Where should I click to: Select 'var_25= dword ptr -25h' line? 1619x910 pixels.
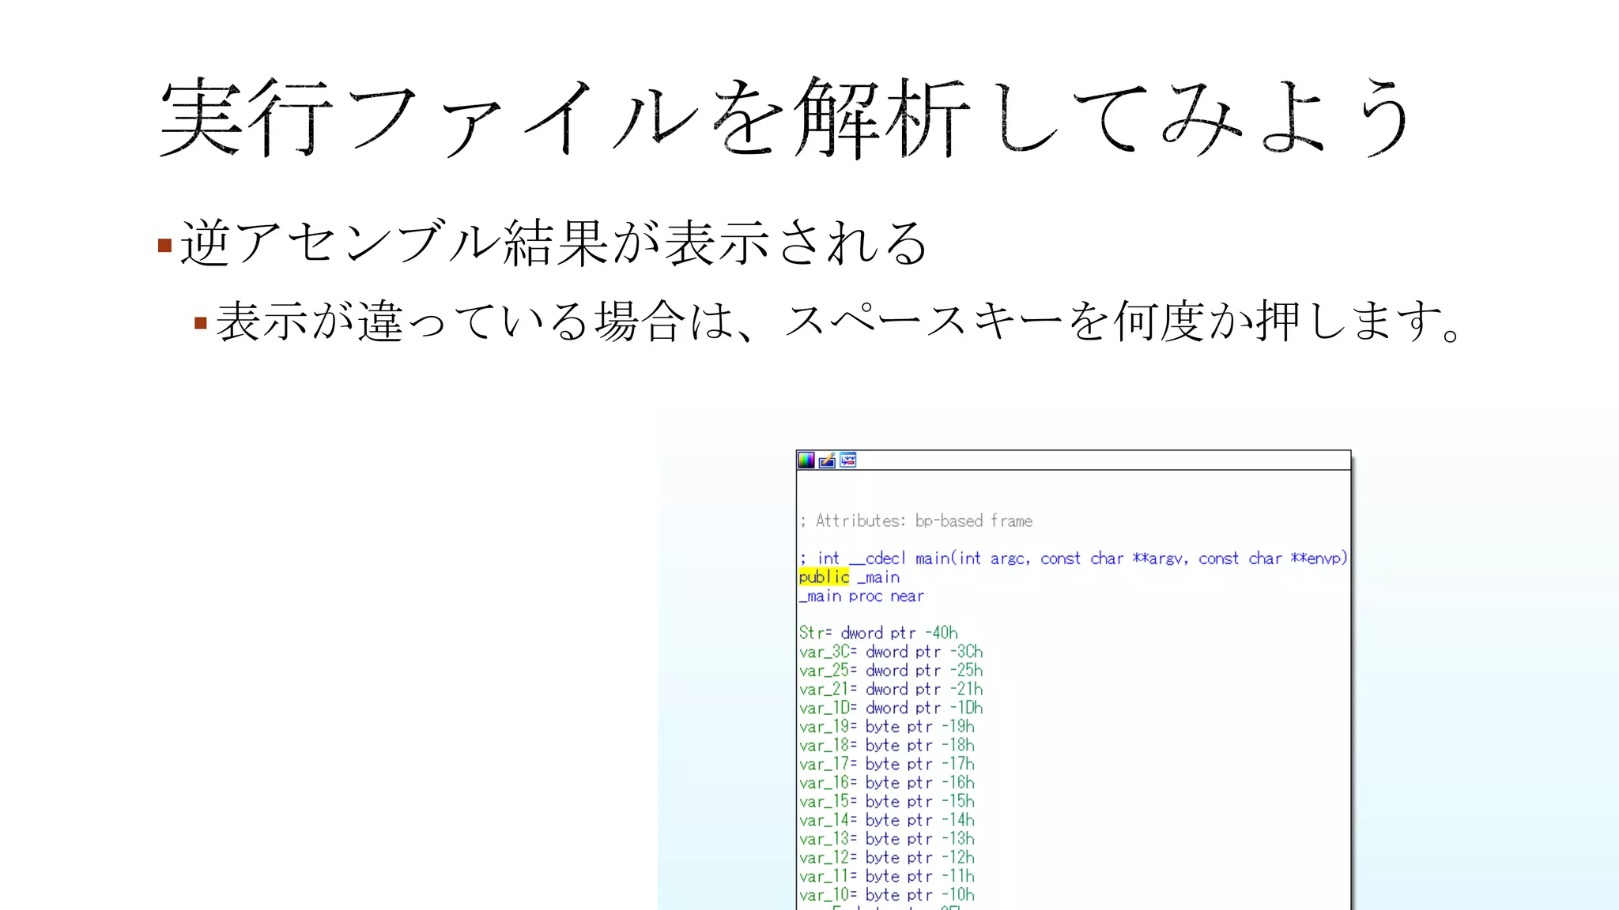(x=891, y=671)
